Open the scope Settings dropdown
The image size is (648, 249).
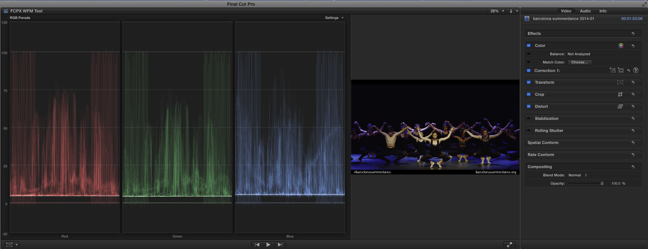pyautogui.click(x=334, y=18)
